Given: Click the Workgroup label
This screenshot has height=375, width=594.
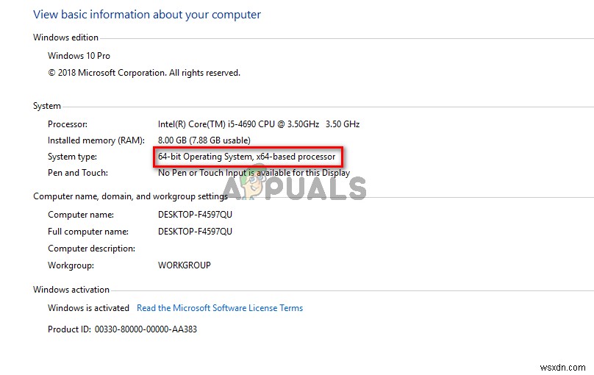Looking at the screenshot, I should [71, 265].
